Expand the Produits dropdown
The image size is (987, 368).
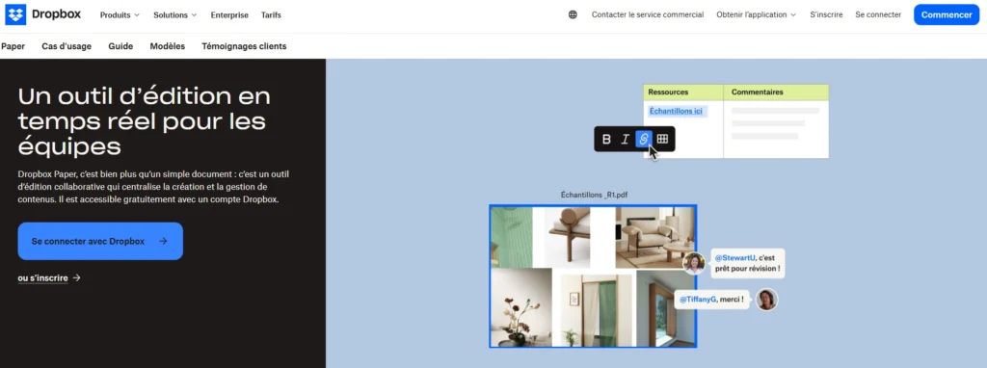(120, 15)
